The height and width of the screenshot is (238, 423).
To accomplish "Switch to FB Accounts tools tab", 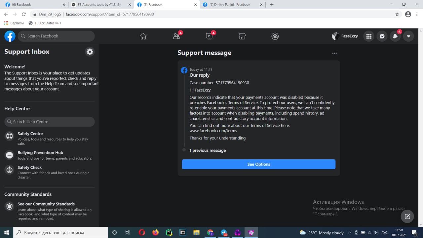I will (101, 5).
